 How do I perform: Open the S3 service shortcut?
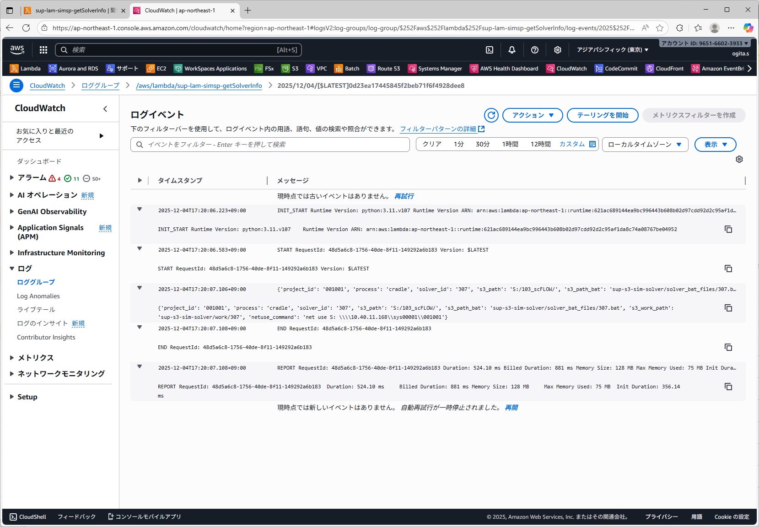290,69
